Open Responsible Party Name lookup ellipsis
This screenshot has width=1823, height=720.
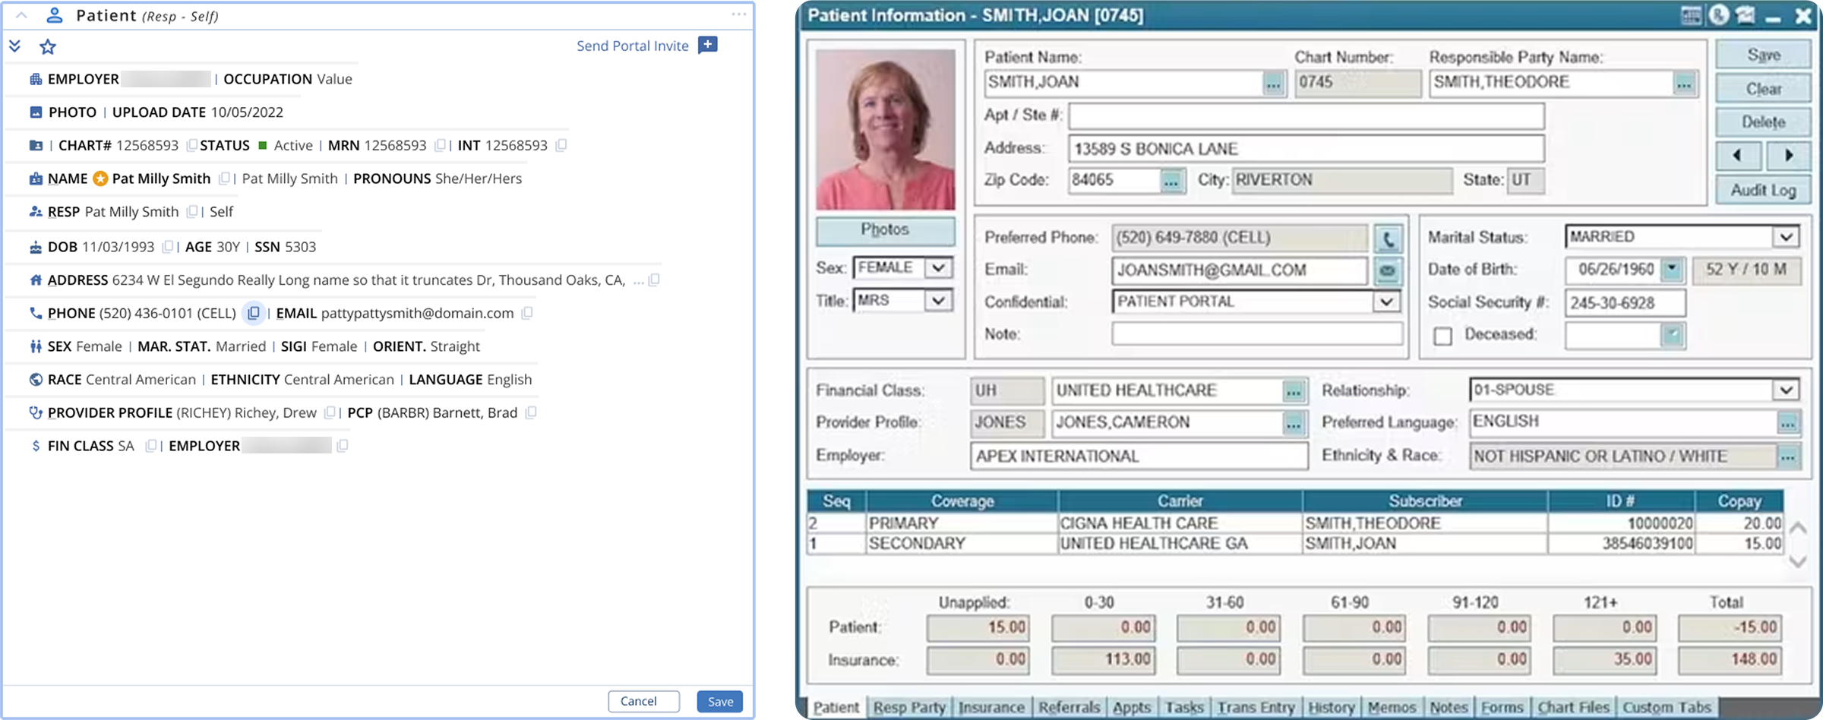[1684, 84]
